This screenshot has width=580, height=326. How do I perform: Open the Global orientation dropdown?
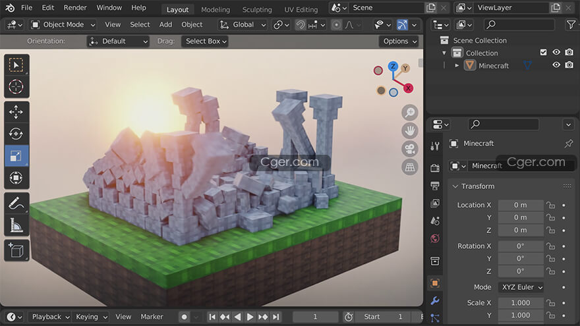(x=243, y=25)
